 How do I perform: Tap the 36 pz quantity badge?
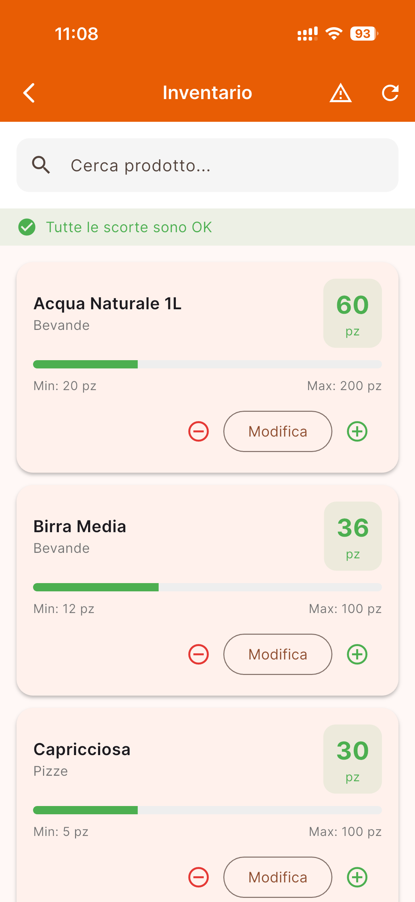[x=353, y=536]
